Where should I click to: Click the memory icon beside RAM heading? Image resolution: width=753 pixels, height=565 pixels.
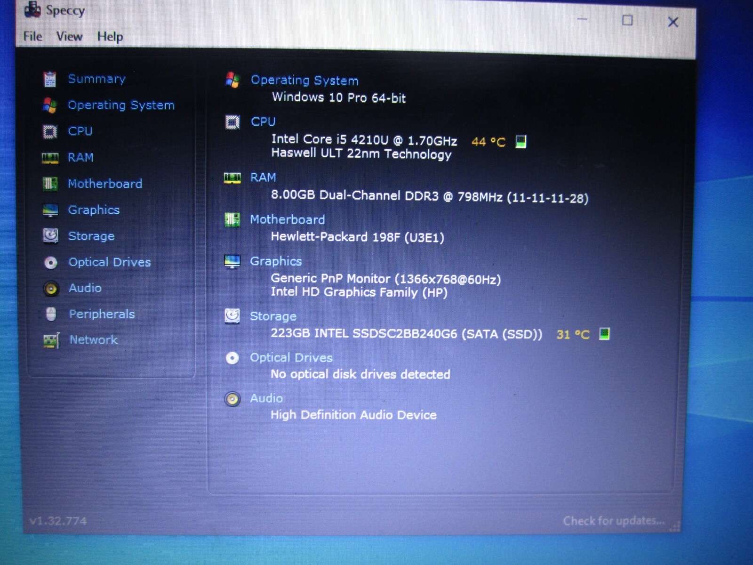pyautogui.click(x=232, y=178)
